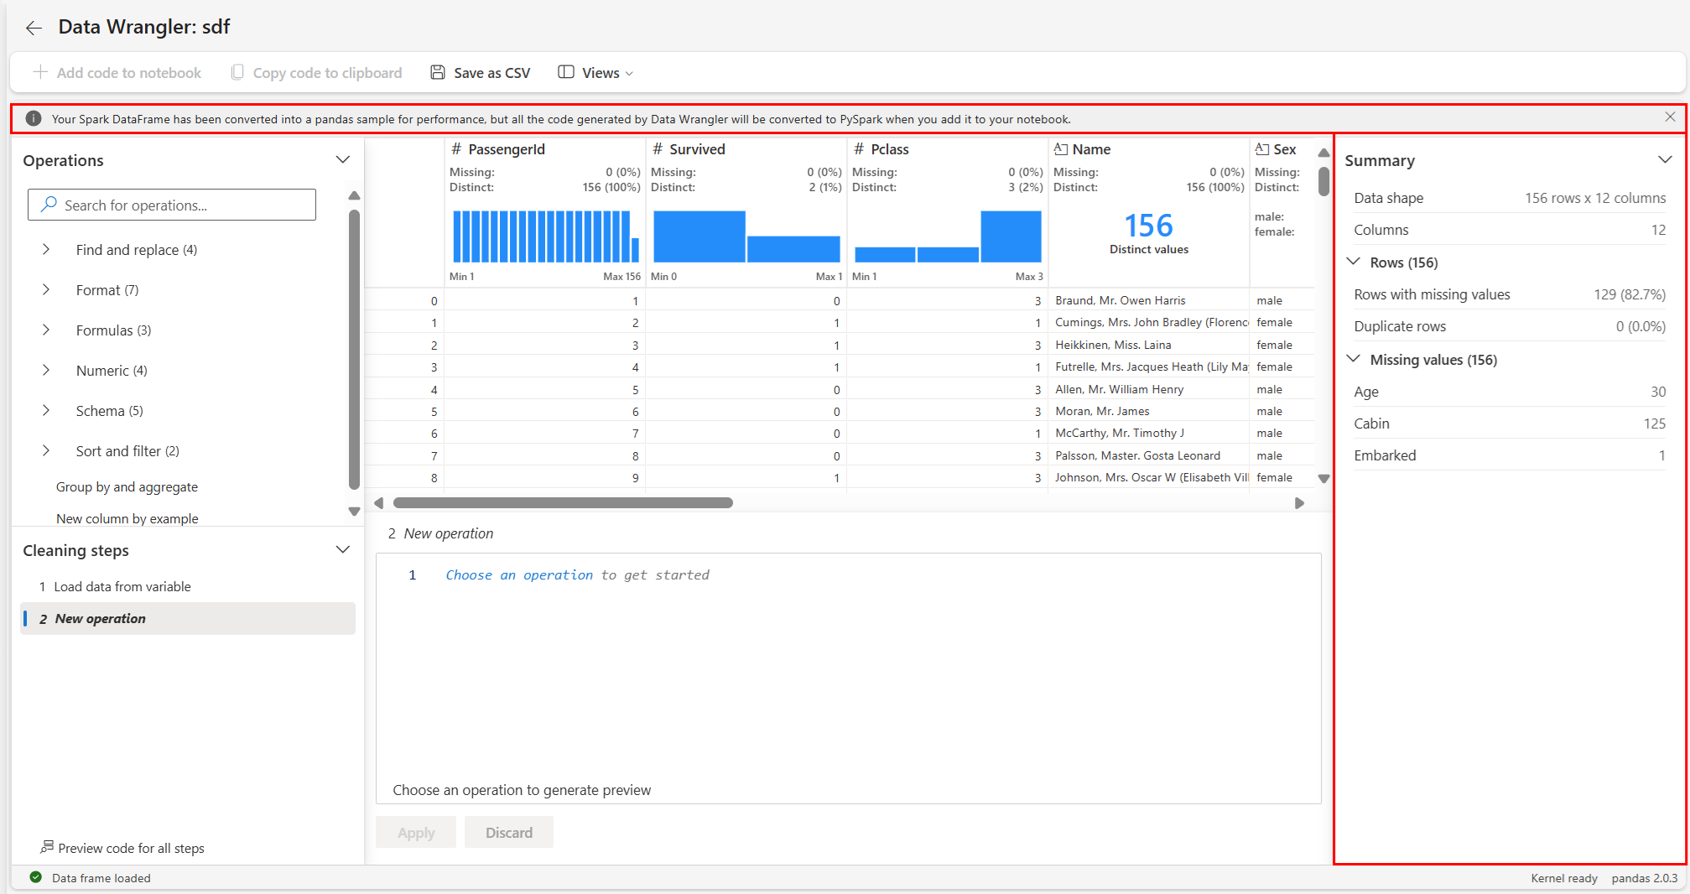Focus the Search for operations field
1690x894 pixels.
[172, 205]
